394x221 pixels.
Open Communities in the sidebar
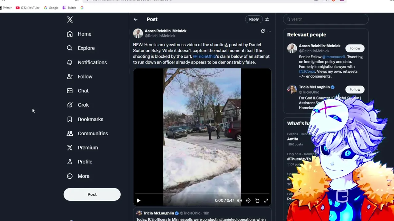tap(87, 133)
